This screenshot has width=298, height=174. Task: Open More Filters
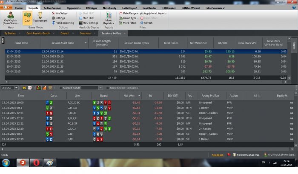[128, 23]
